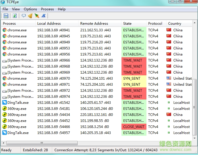198x155 pixels.
Task: Click the close connection plug icon
Action: coord(37,16)
